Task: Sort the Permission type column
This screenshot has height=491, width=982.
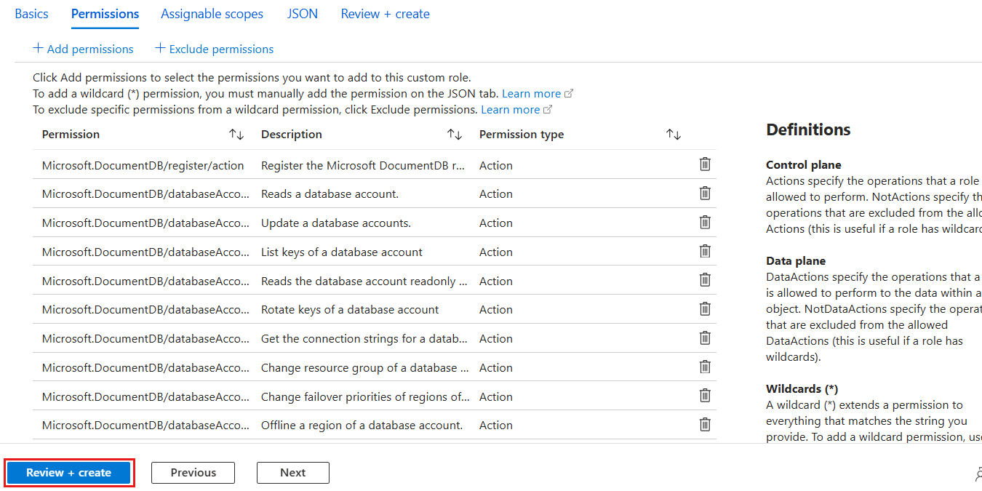Action: point(673,134)
